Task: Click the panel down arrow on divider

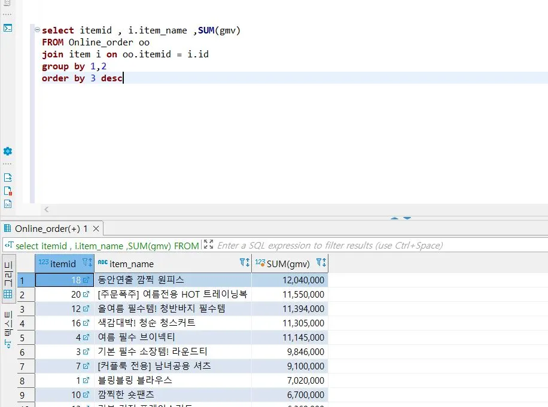Action: (407, 218)
